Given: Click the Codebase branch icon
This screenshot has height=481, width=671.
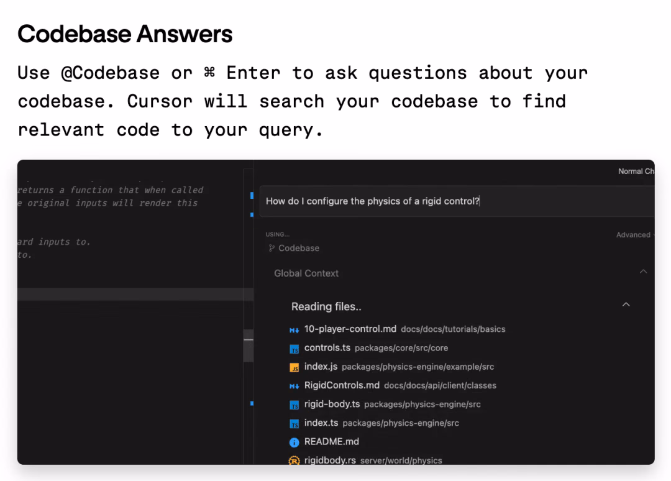Looking at the screenshot, I should 272,248.
